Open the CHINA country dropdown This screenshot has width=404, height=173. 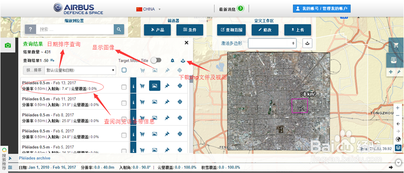pos(149,9)
